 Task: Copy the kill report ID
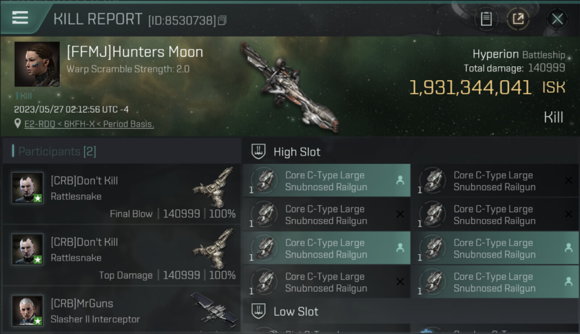(x=222, y=20)
